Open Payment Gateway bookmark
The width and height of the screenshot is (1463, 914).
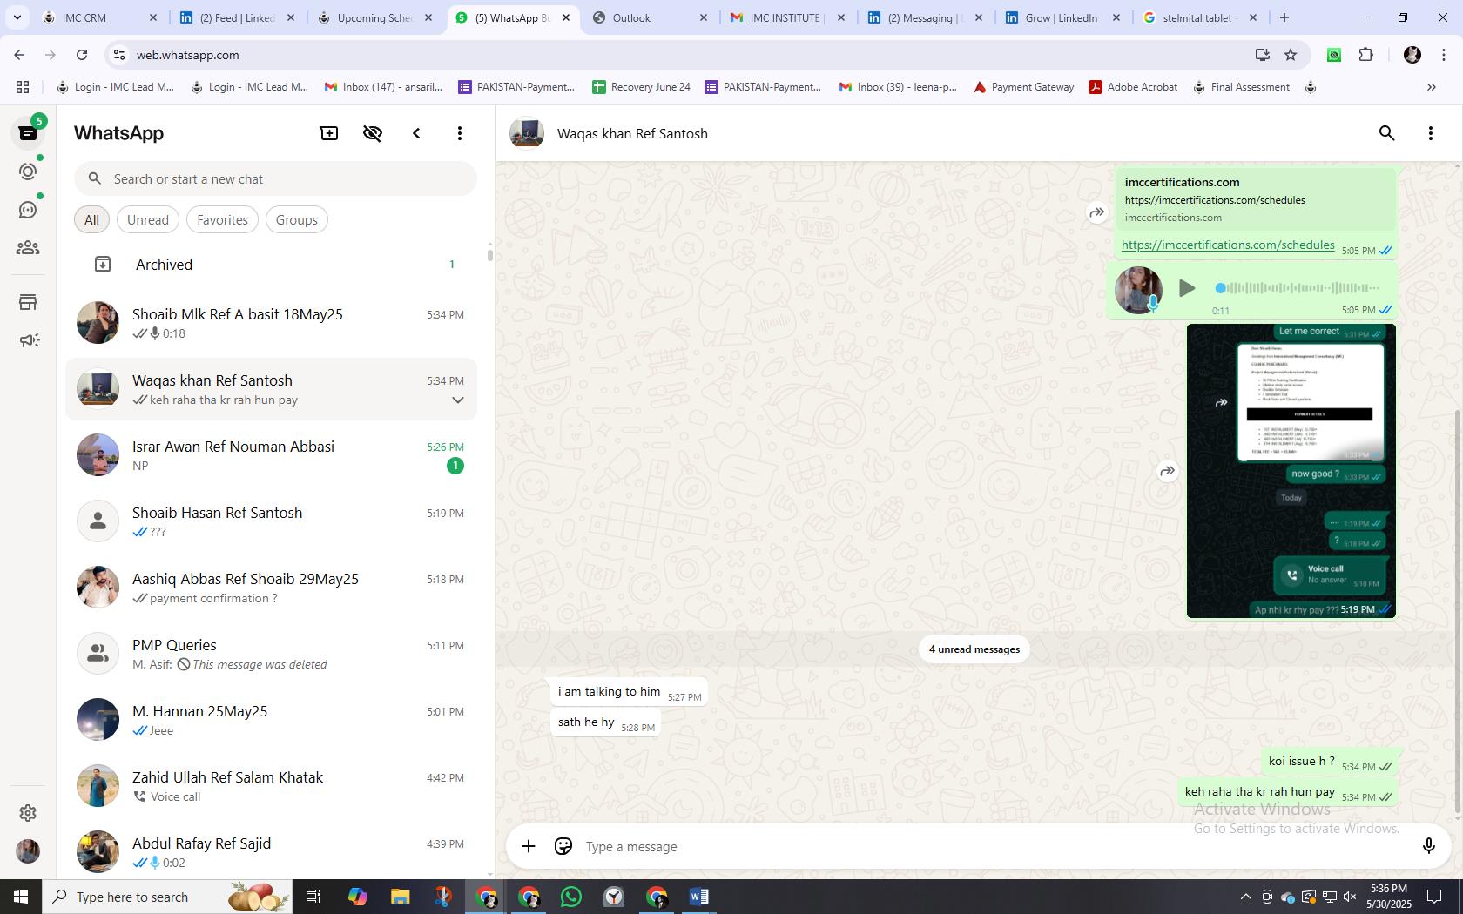(1023, 87)
